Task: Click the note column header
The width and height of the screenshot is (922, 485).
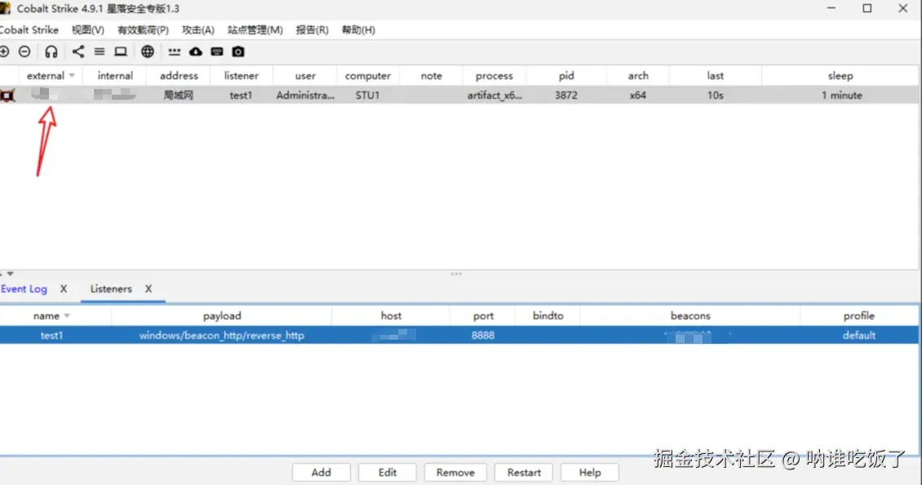Action: (x=431, y=76)
